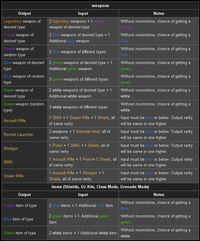Click the weapons table header
200x241 pixels.
click(100, 6)
